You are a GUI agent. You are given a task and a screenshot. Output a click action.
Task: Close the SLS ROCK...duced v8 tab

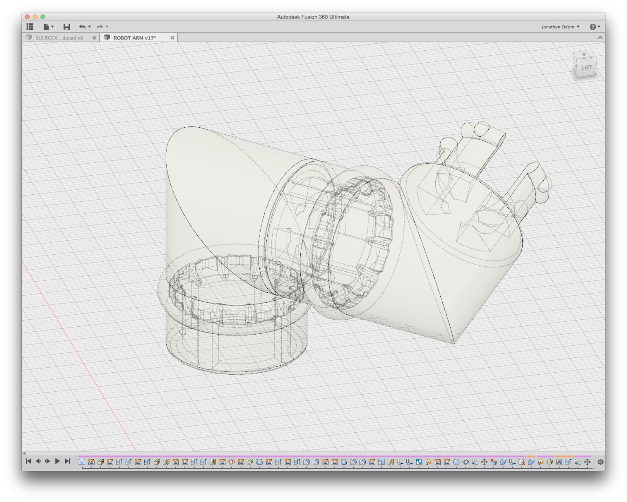click(x=94, y=38)
